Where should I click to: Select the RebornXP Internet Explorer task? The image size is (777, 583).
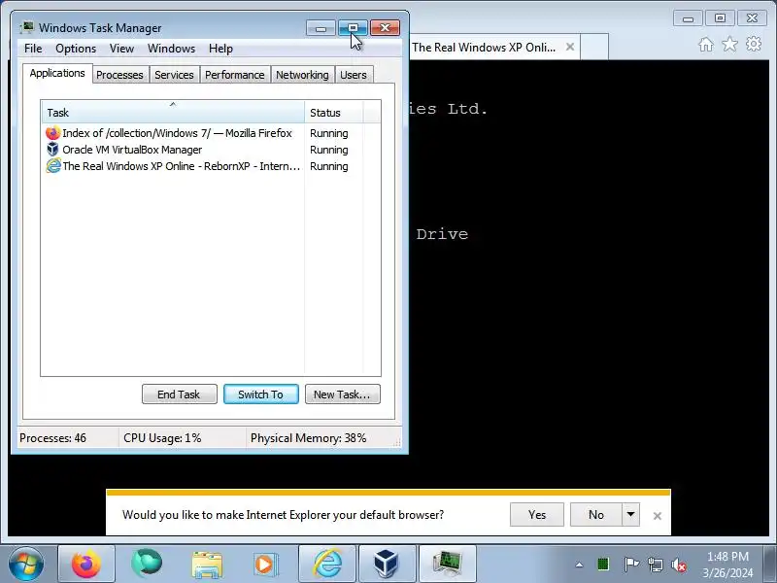pos(197,166)
